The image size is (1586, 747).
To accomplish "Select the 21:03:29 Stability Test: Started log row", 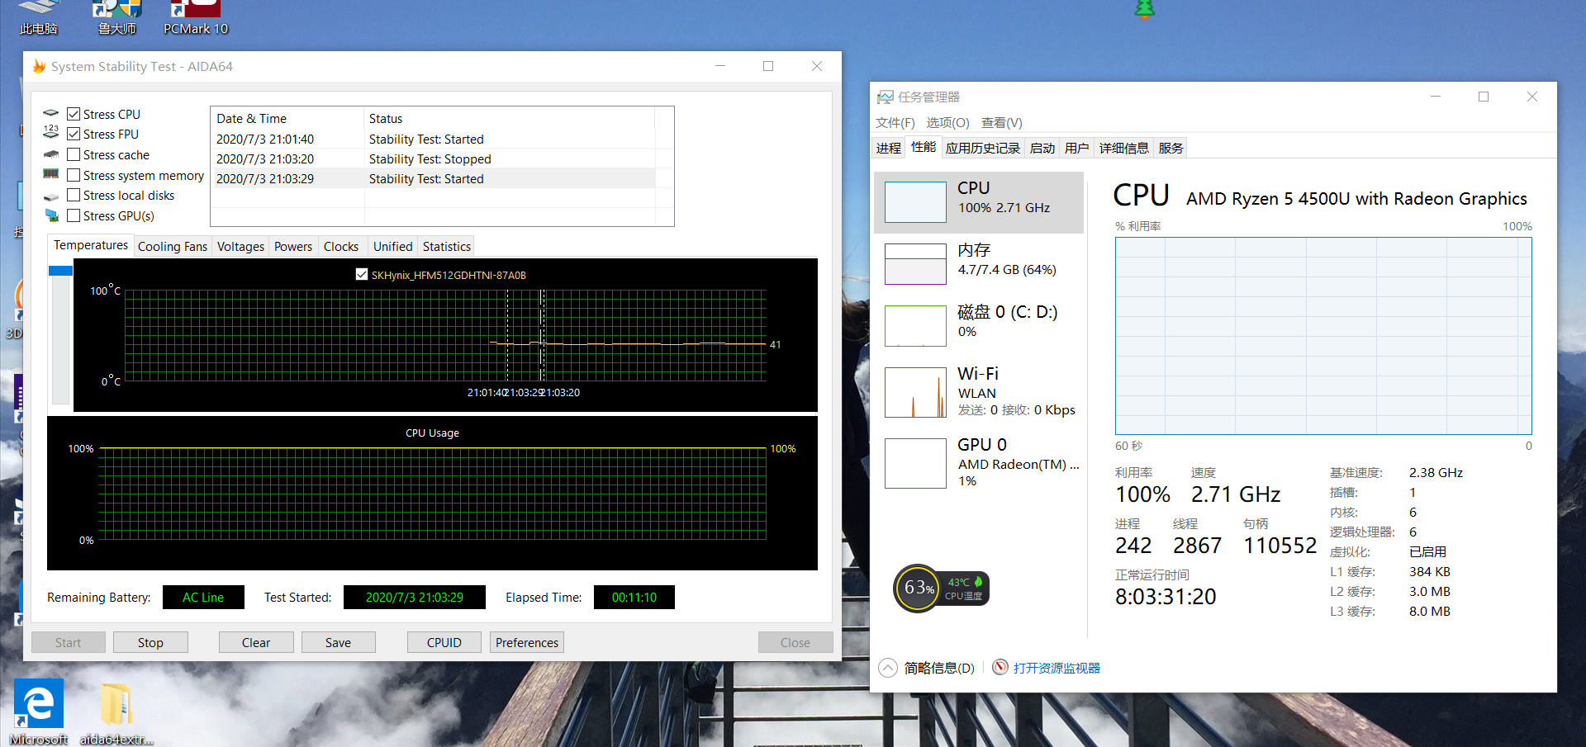I will pyautogui.click(x=435, y=178).
